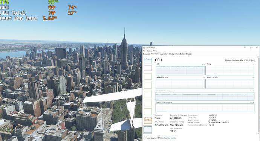Click the scrollbar down arrow in Task Manager
This screenshot has height=141, width=260.
point(258,134)
